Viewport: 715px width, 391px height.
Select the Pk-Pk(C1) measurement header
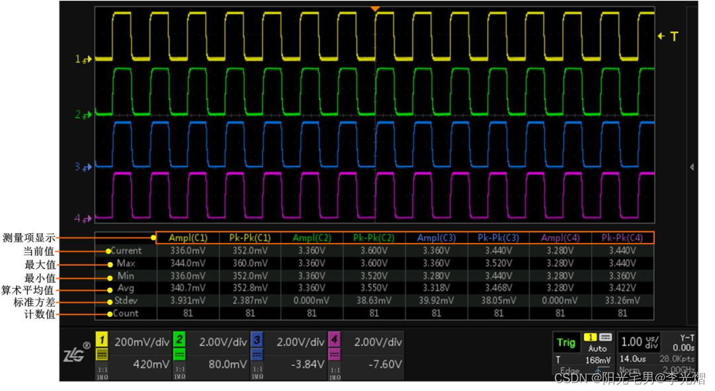coord(250,238)
